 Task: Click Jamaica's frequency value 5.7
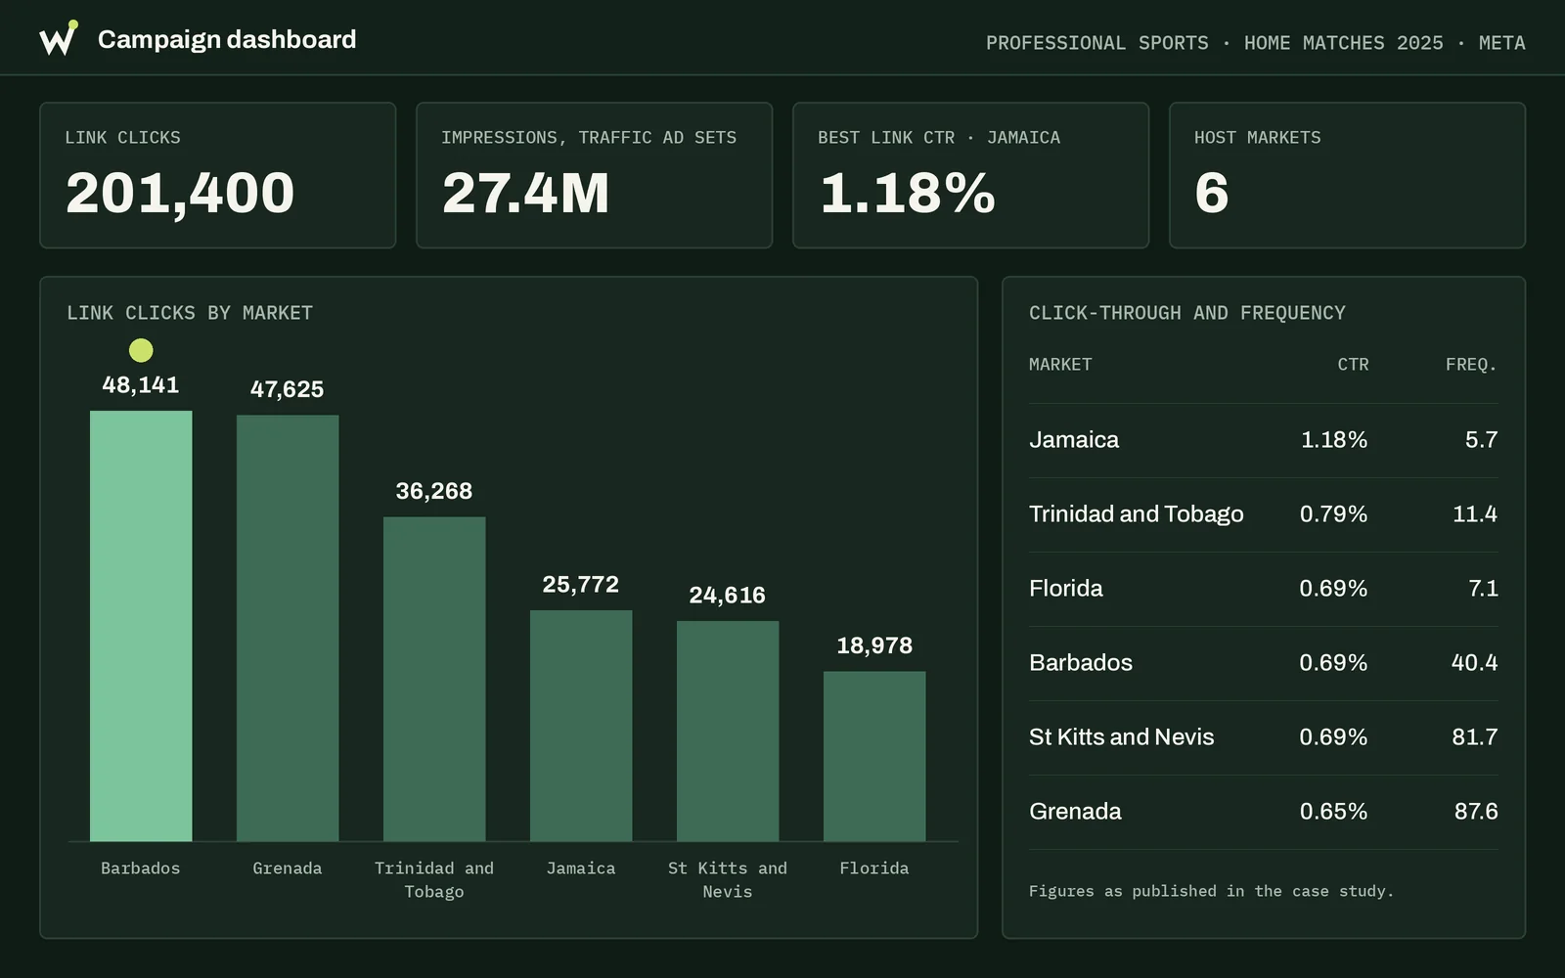[1481, 440]
